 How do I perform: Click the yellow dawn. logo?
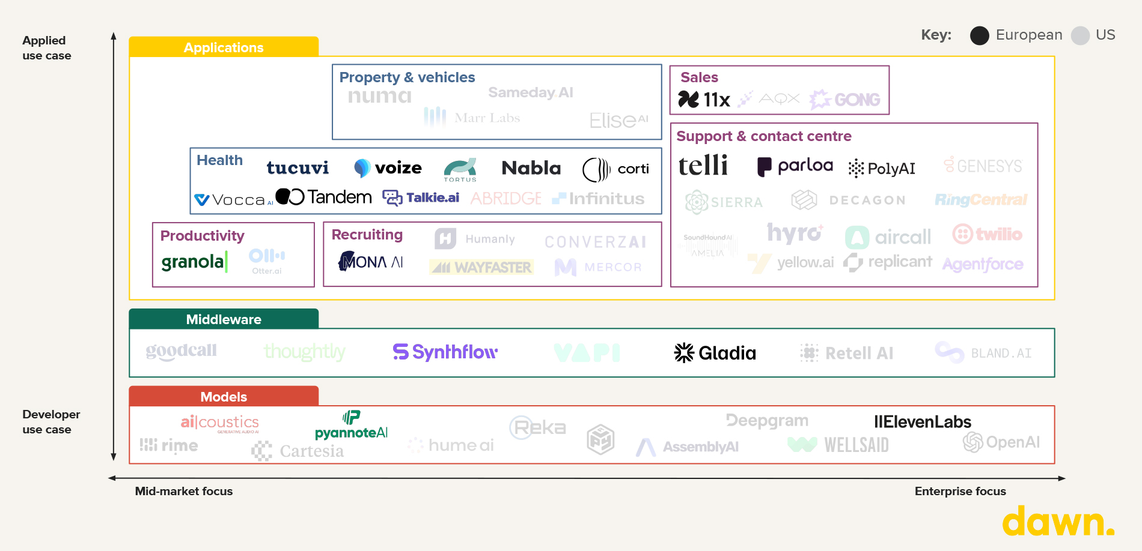tap(1058, 521)
